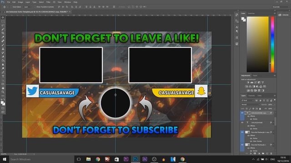Open File Explorer from the taskbar
Screen dimensions: 291x163
(x=88, y=159)
